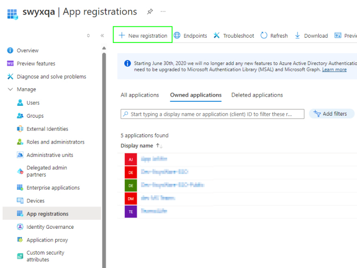Open the ellipsis more options menu
The width and height of the screenshot is (357, 268).
(x=164, y=11)
